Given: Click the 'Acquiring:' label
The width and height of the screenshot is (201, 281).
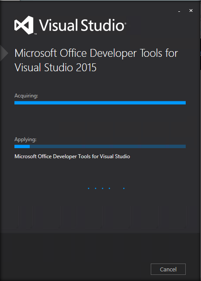Looking at the screenshot, I should [x=26, y=96].
